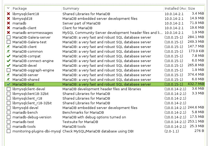Select the MariaDB-Galera-server package name

pyautogui.click(x=31, y=37)
